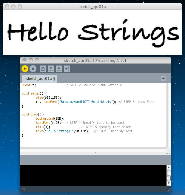Open a sketch using the up-arrow icon

pos(51,69)
